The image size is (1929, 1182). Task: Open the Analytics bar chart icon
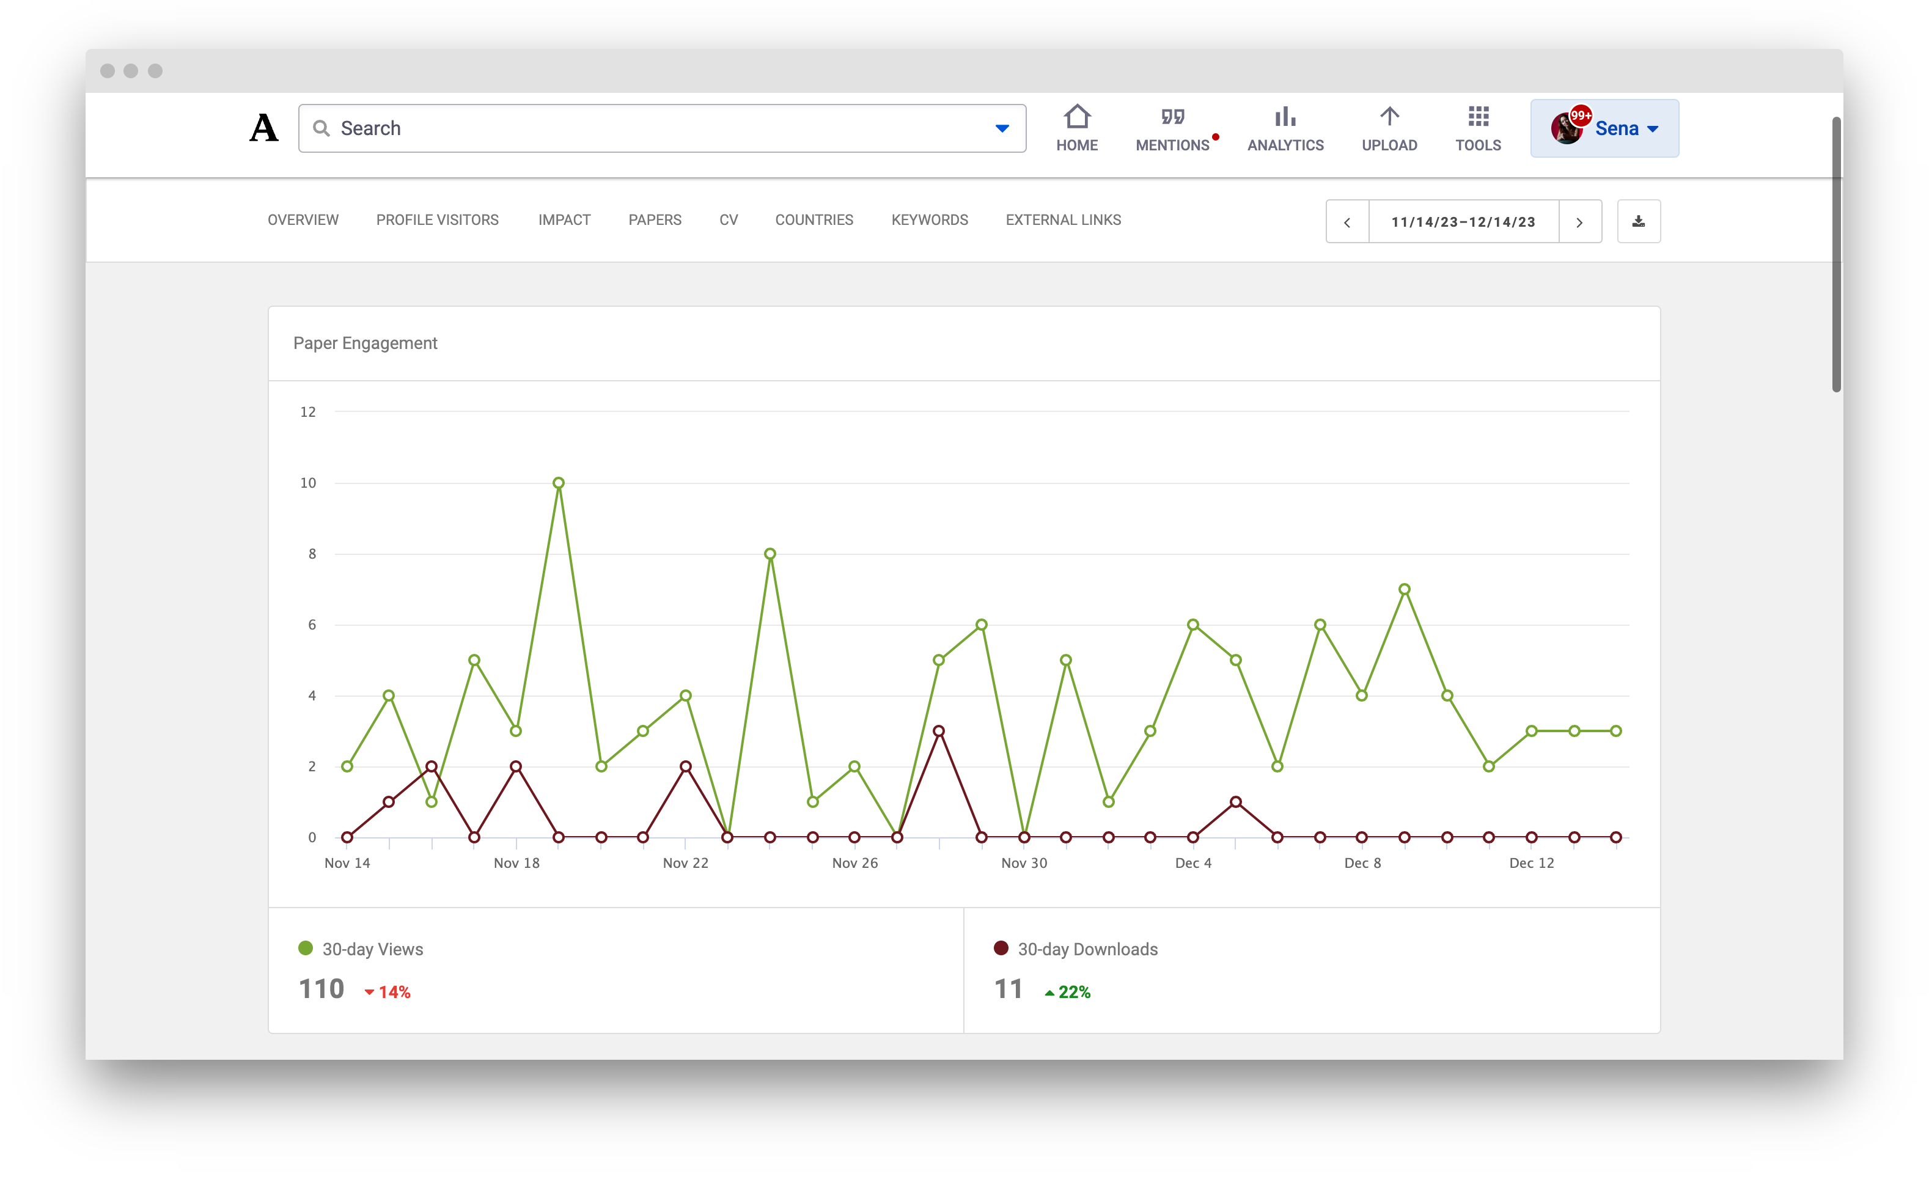(1285, 117)
